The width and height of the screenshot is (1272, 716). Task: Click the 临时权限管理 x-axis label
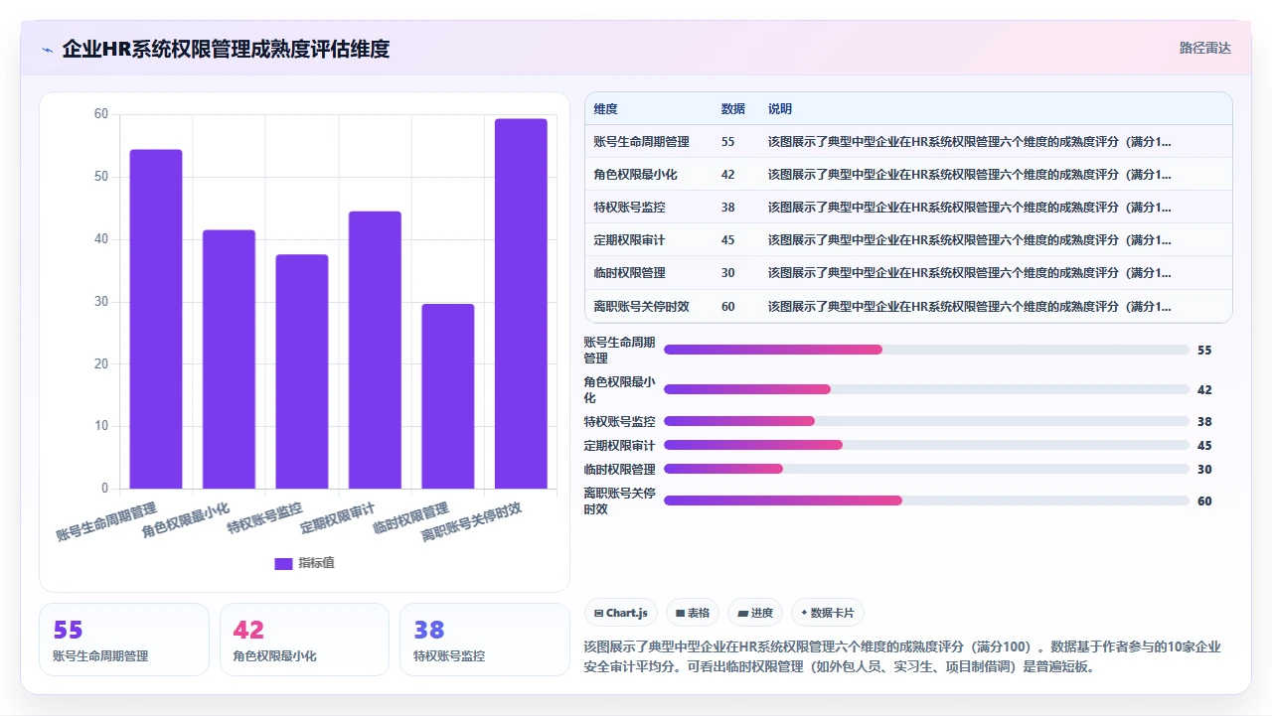click(411, 519)
